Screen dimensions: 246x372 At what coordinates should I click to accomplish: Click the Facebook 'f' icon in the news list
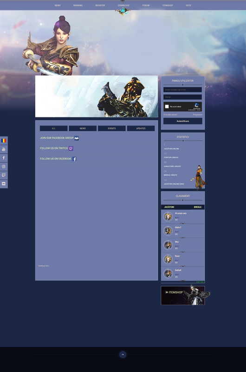click(74, 159)
